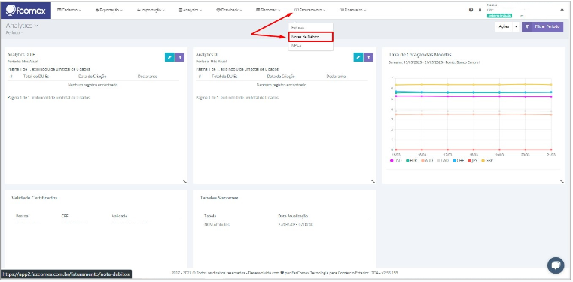
Task: Click the Tabelas Siscomex panel title
Action: click(219, 198)
